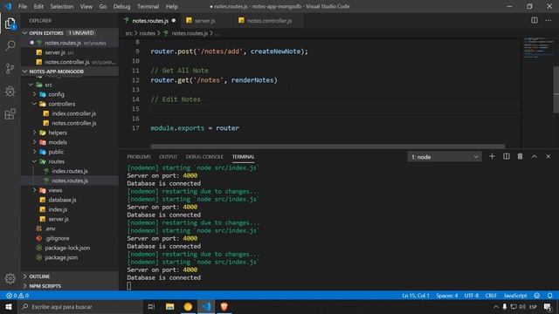Open the Manage gear icon

[x=10, y=278]
